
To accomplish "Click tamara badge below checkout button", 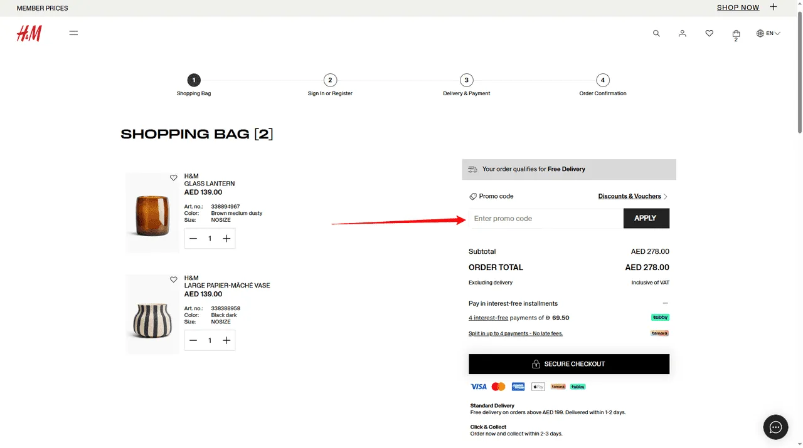I will tap(558, 387).
